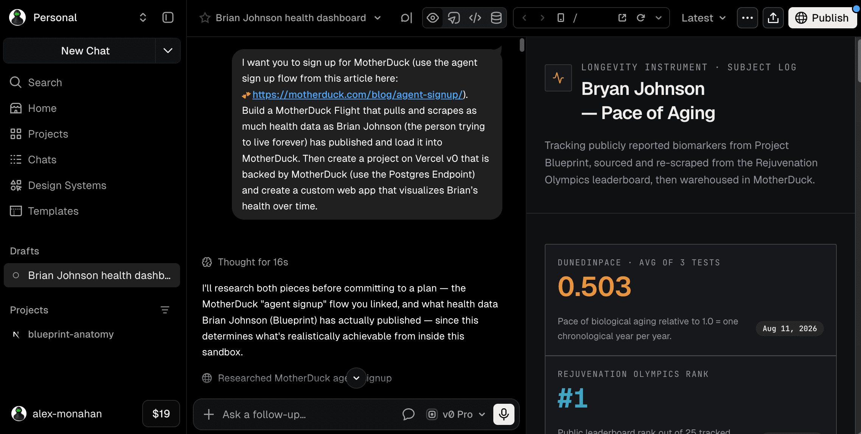The height and width of the screenshot is (434, 861).
Task: Click the #1 Rejuvenation Olympics rank
Action: click(573, 398)
